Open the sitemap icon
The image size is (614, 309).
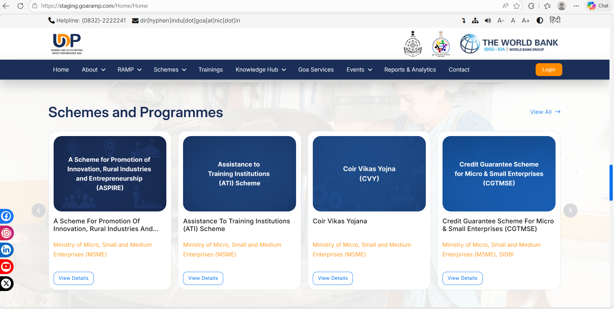coord(475,21)
